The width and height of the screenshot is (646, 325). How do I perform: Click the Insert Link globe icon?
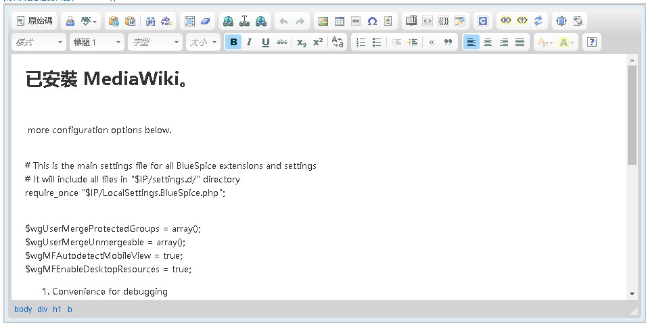click(x=228, y=21)
